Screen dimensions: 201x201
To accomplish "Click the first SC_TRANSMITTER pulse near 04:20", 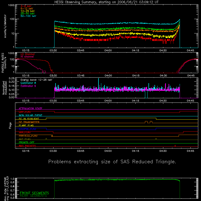I will pyautogui.click(x=146, y=122).
